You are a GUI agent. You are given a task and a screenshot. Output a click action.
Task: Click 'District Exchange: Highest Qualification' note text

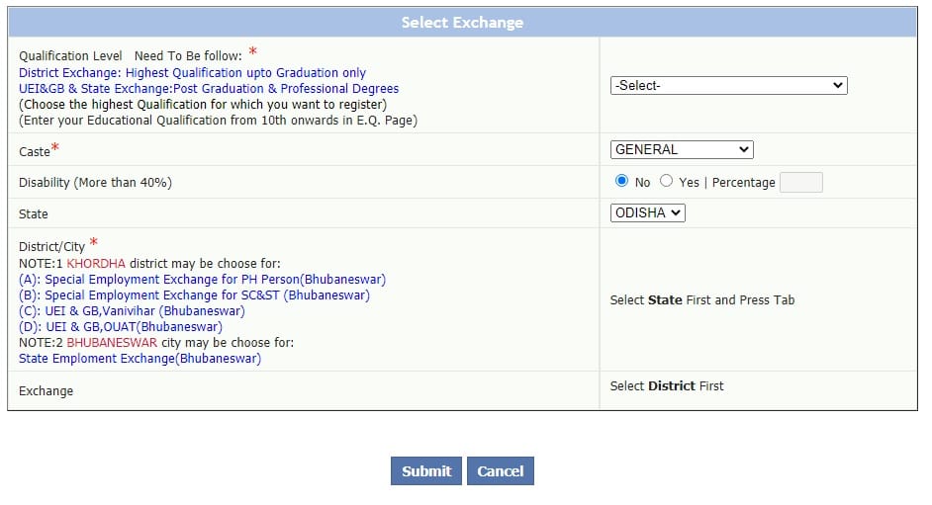click(192, 73)
